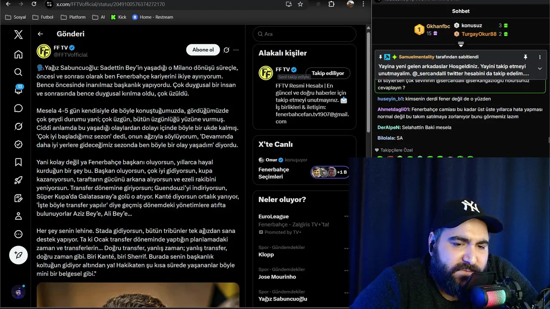Image resolution: width=550 pixels, height=309 pixels.
Task: Expand pinned message chevron
Action: click(x=540, y=68)
